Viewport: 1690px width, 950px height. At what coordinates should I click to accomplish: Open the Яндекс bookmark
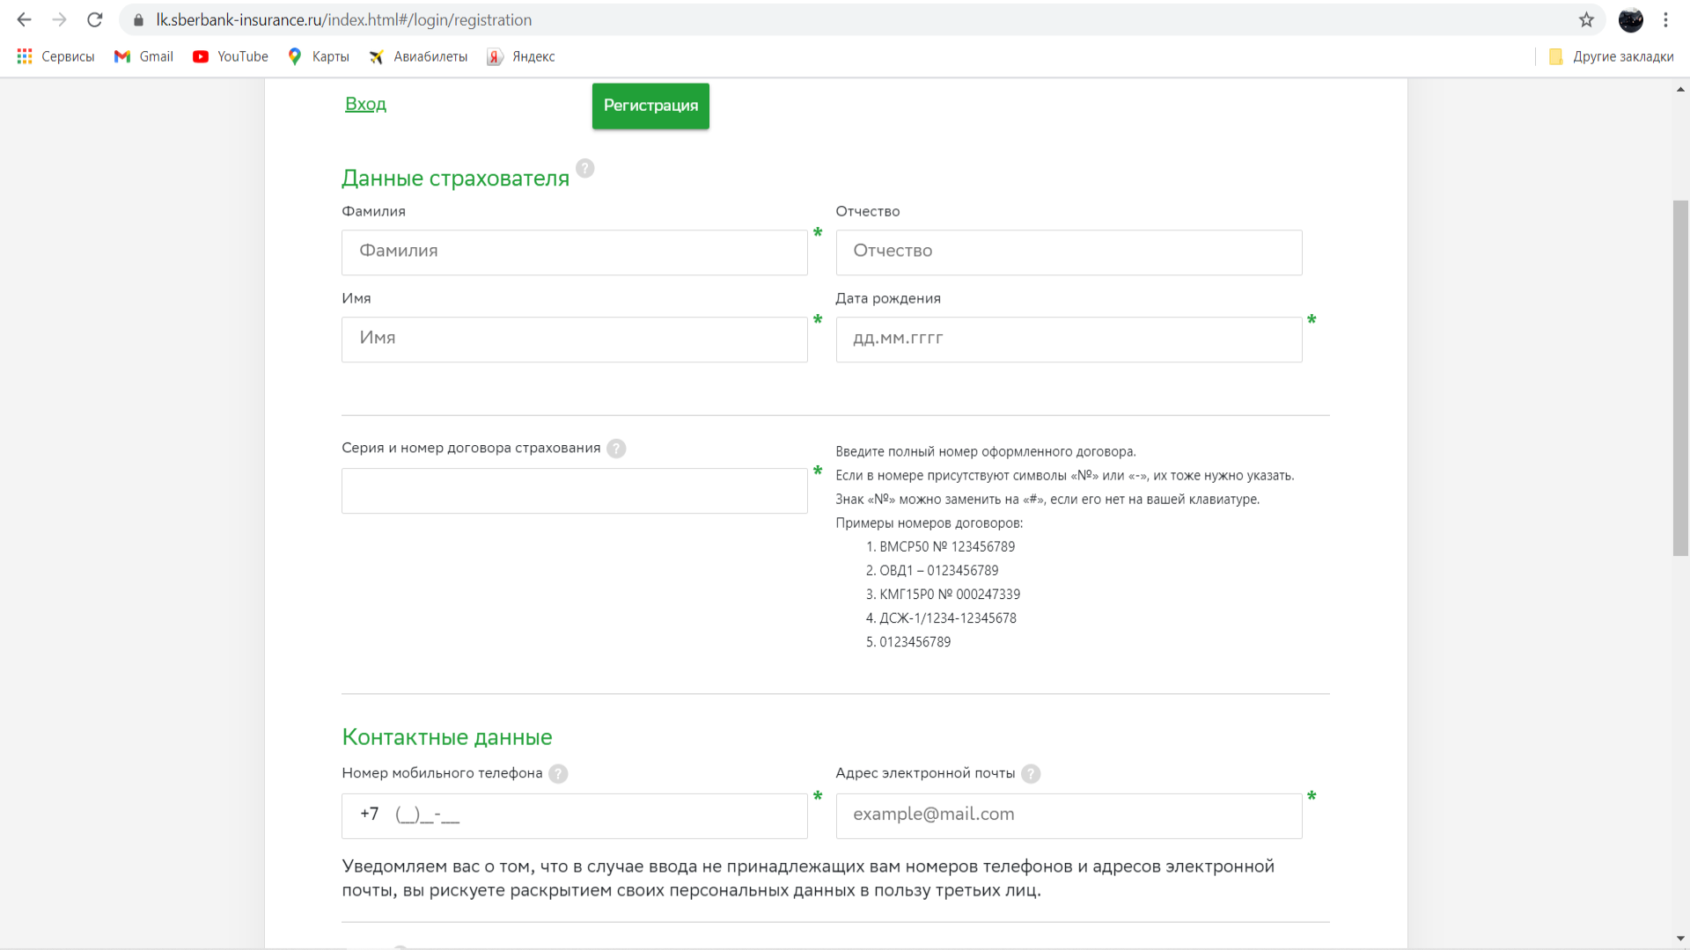click(521, 56)
